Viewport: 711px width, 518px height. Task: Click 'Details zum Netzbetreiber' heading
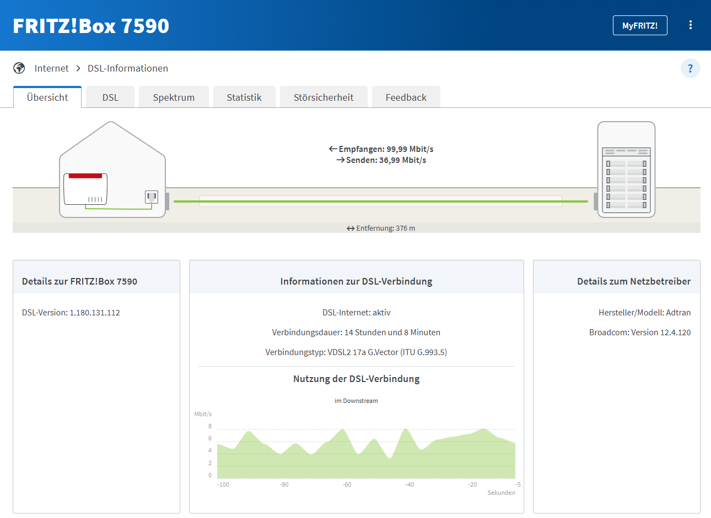(x=634, y=281)
